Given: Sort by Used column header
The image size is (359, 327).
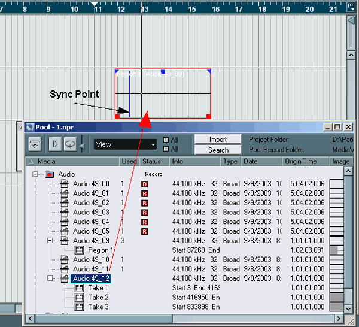Looking at the screenshot, I should click(x=129, y=162).
